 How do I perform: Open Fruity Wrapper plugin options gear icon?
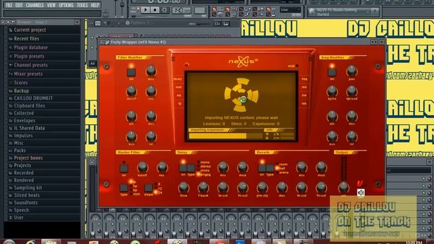pos(107,42)
